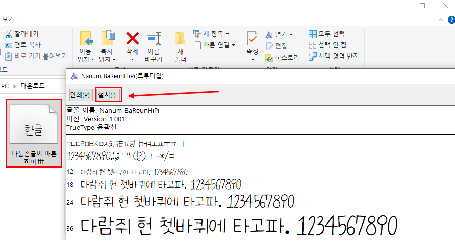Click the Cut (잘라내기) scissors icon
Viewport: 455px width, 241px height.
point(8,34)
